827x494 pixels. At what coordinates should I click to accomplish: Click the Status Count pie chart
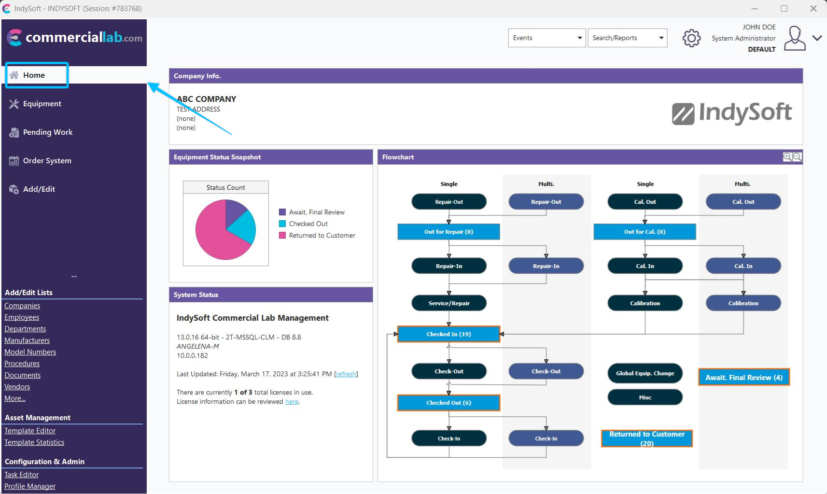225,230
